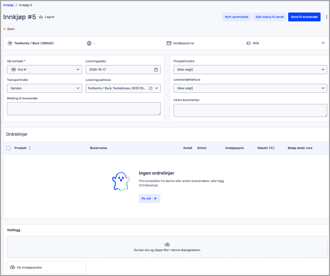Click the Nytt varemottak button
330x276 pixels.
[x=236, y=17]
